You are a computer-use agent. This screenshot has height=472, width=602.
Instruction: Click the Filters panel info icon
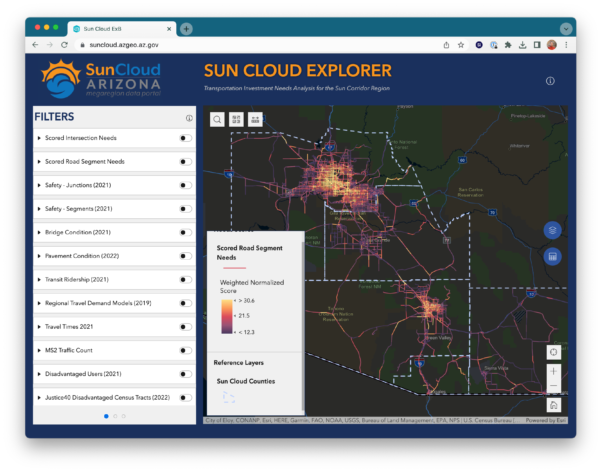(x=189, y=118)
